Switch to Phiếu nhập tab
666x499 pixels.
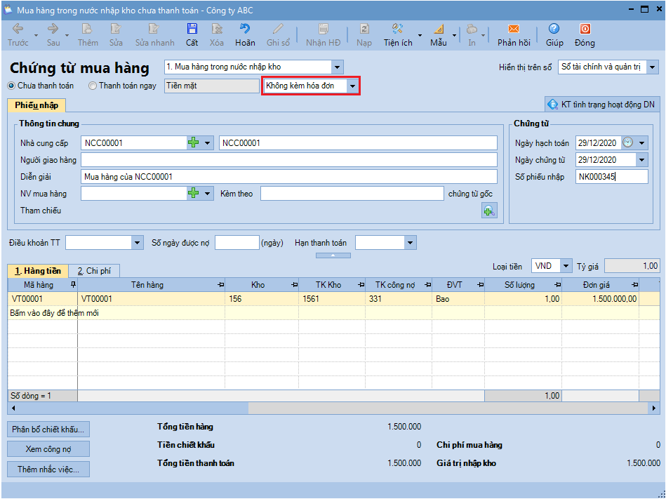click(x=36, y=105)
